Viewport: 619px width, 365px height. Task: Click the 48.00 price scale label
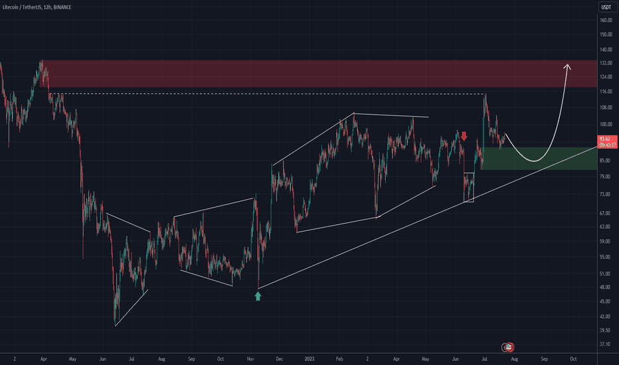[605, 287]
